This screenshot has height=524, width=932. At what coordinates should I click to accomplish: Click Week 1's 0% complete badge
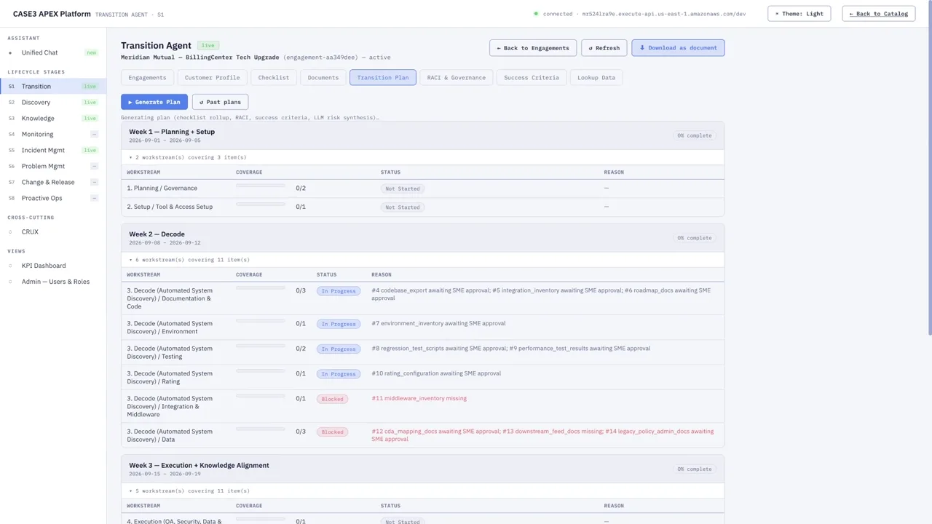[695, 135]
